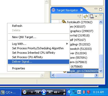Select Set Process Inherited CPU Affinity

39,53
